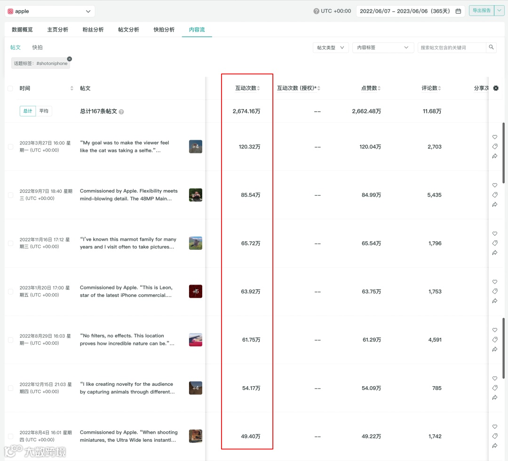Go to the 快拍分析 tab
This screenshot has width=508, height=461.
point(164,30)
